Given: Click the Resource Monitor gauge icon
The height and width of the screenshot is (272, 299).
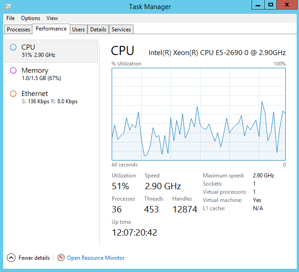Looking at the screenshot, I should coord(61,257).
